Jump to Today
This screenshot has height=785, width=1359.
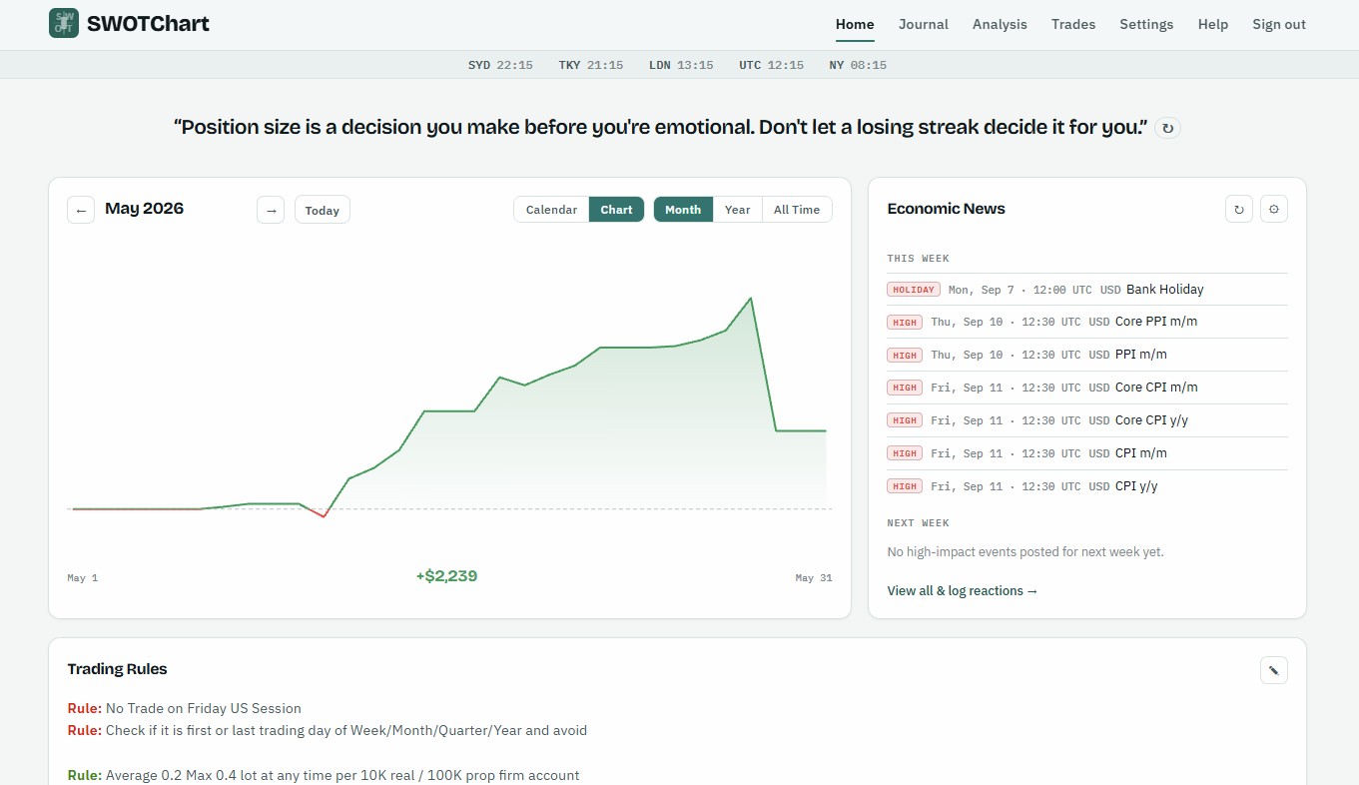coord(323,210)
